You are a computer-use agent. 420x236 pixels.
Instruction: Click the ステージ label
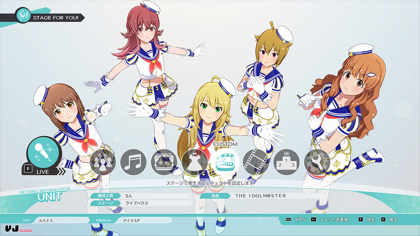tap(105, 203)
